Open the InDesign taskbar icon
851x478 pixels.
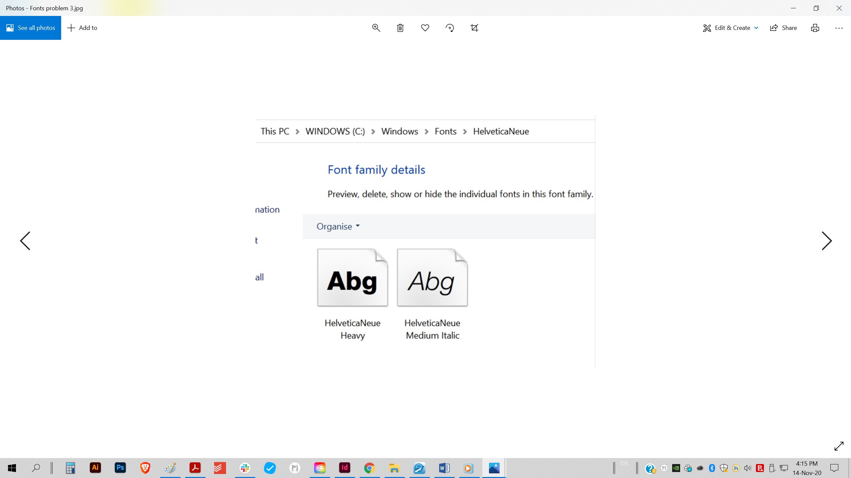point(345,468)
